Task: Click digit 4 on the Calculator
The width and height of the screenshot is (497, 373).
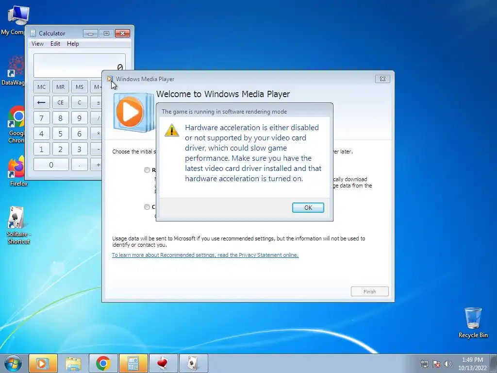Action: coord(42,134)
